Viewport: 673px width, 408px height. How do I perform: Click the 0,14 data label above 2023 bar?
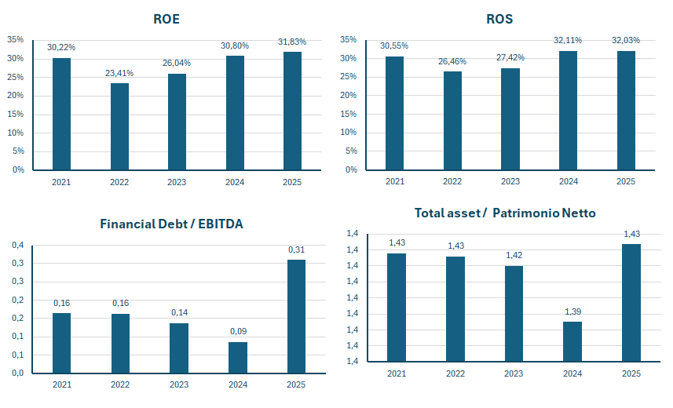(179, 312)
